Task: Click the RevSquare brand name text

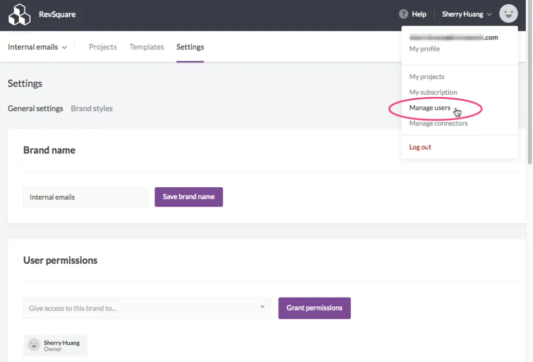Action: click(57, 14)
